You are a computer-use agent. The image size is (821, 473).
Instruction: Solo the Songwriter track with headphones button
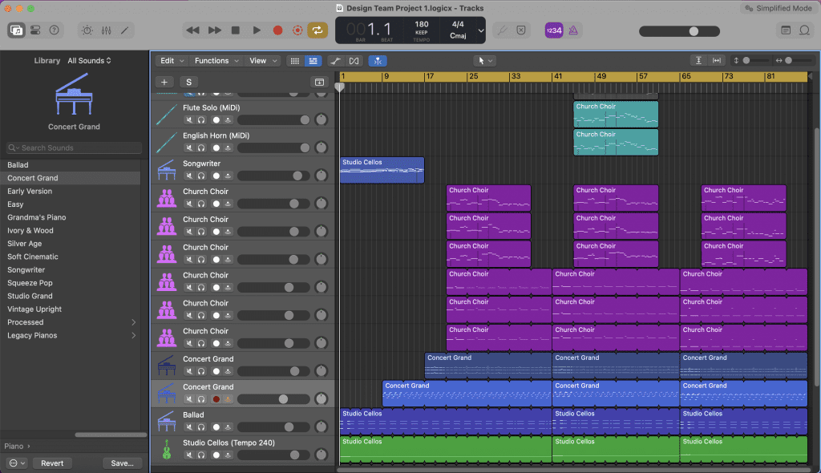[202, 176]
